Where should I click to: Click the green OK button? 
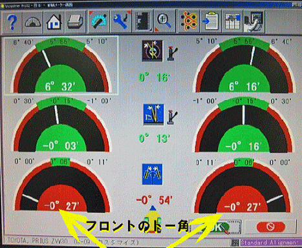pyautogui.click(x=215, y=227)
